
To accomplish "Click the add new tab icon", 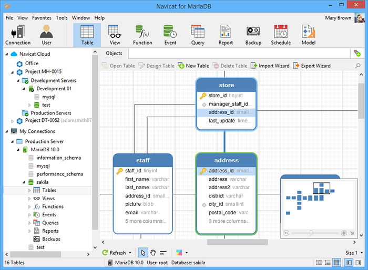I will point(357,53).
